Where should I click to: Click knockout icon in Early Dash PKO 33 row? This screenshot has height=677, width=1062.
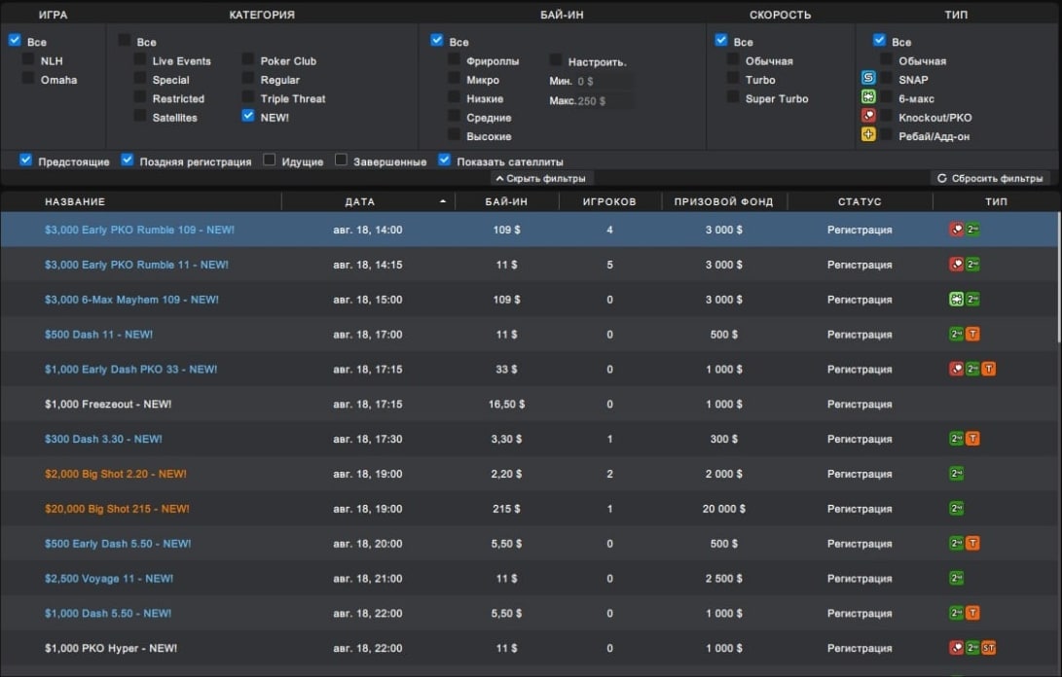tap(956, 369)
